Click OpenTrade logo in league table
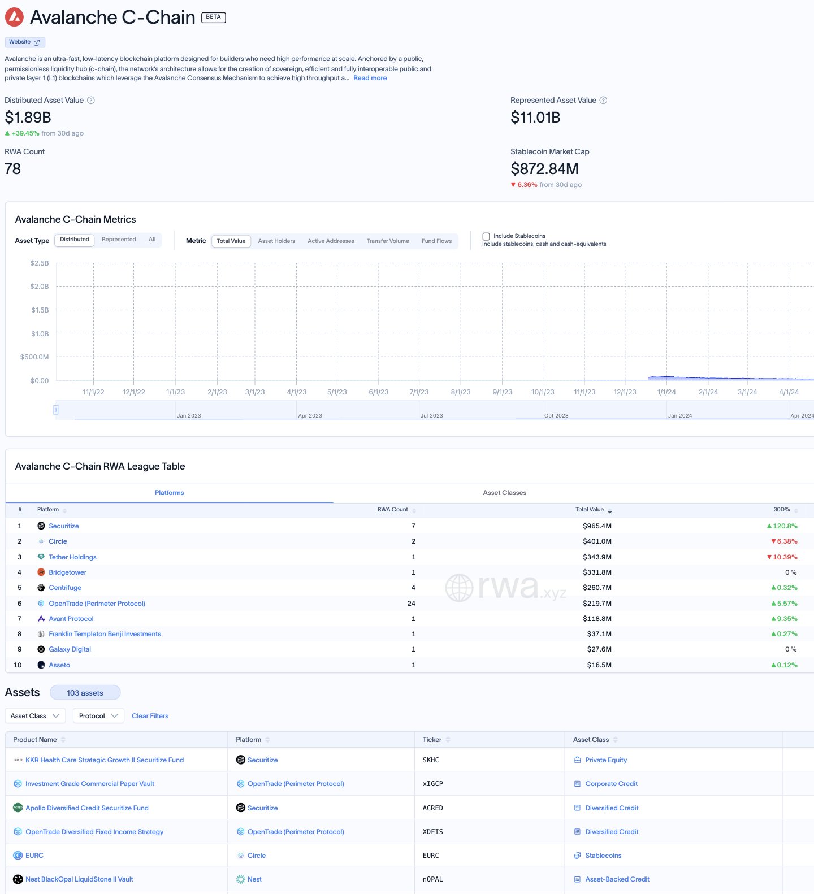 click(x=41, y=604)
